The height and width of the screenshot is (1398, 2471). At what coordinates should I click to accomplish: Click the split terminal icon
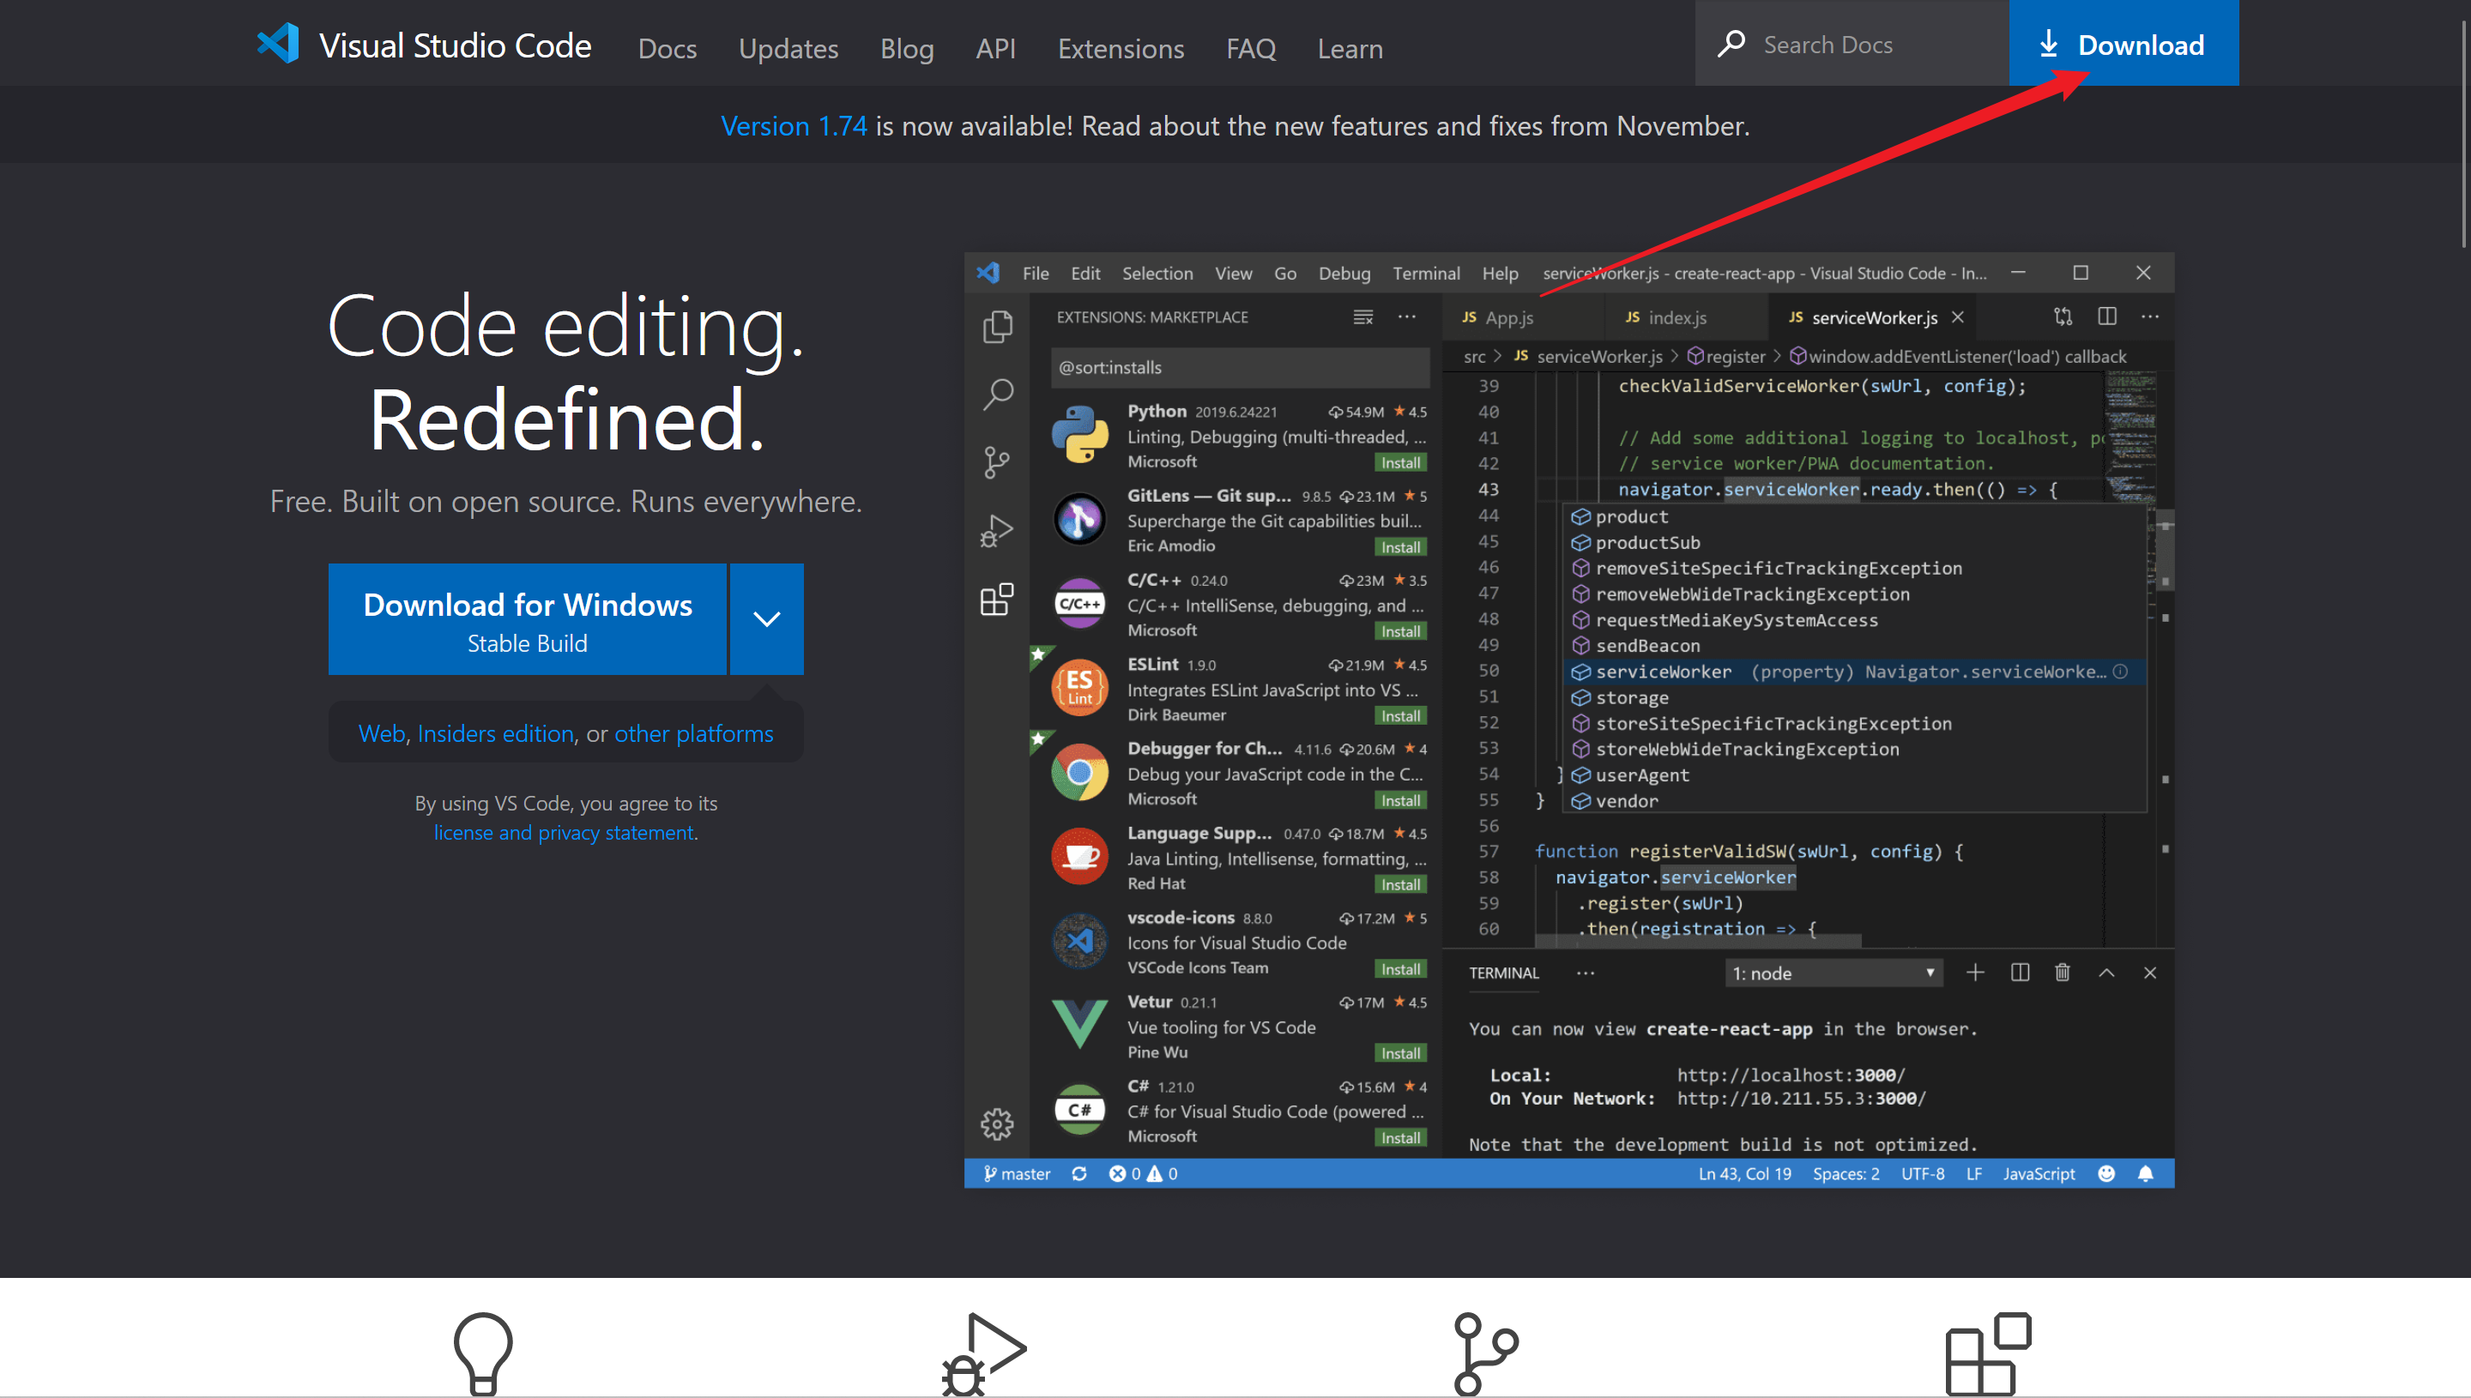(x=2020, y=973)
